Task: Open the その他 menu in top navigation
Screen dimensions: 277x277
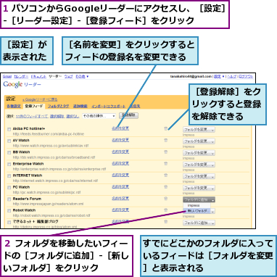Action: (82, 76)
